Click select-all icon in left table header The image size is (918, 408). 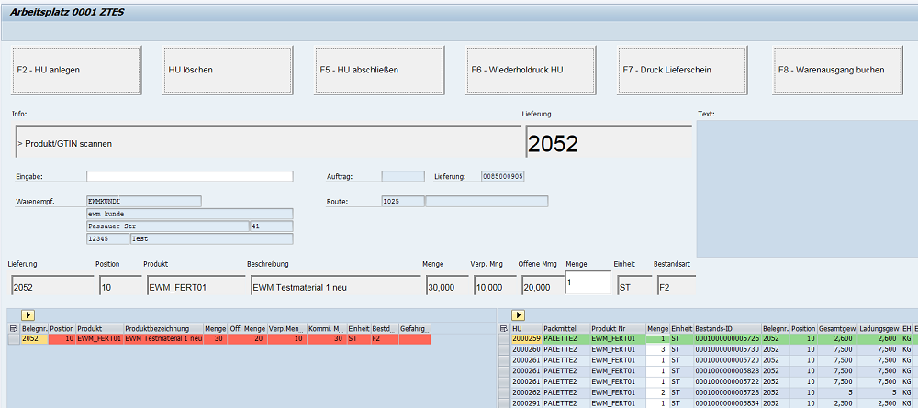13,328
